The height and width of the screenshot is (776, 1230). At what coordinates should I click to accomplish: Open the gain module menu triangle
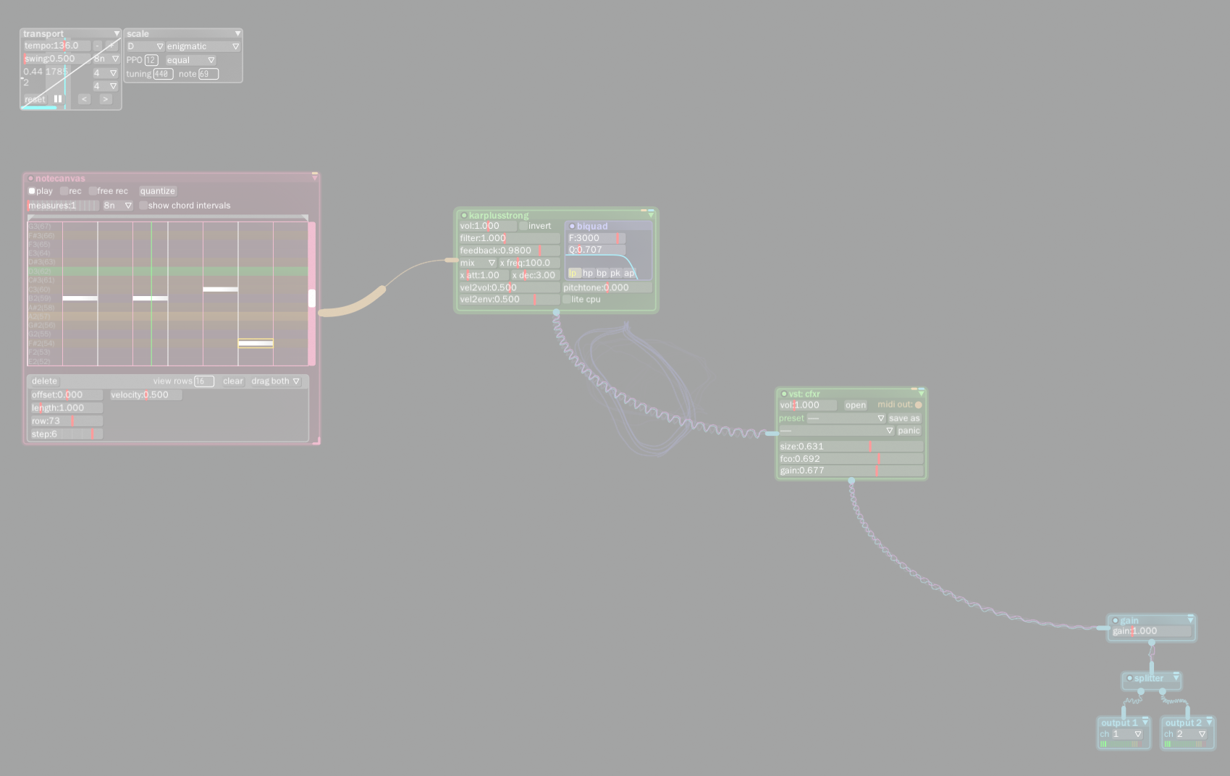1190,620
